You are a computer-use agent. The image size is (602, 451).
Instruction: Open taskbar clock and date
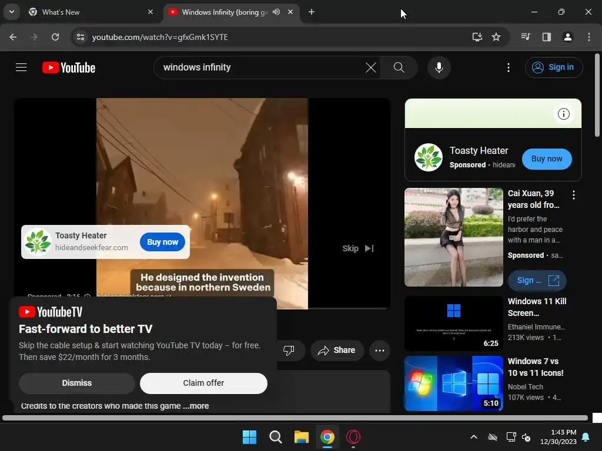[558, 437]
